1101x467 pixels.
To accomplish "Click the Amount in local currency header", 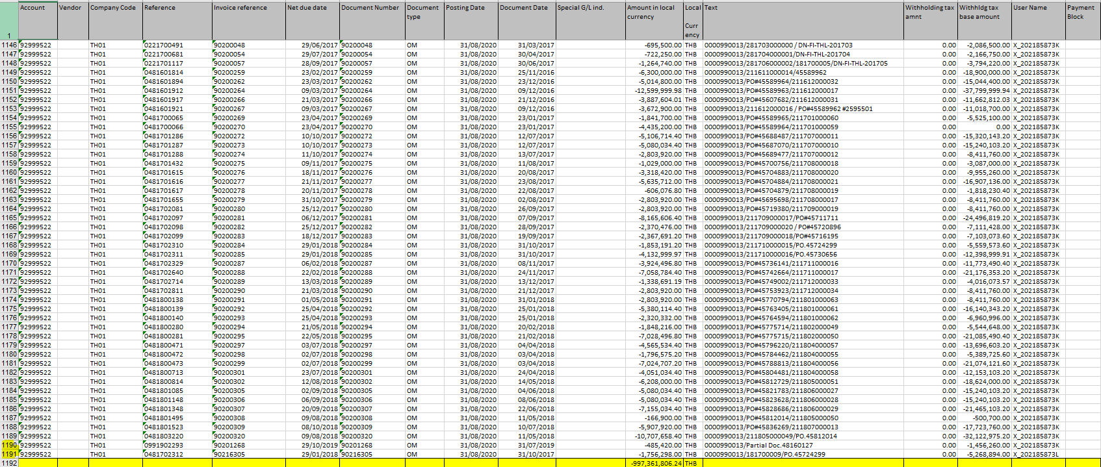I will (654, 21).
